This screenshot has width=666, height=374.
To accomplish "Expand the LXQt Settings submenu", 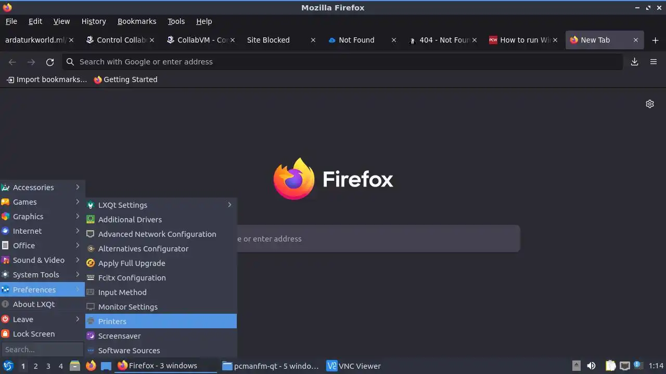I will tap(161, 205).
